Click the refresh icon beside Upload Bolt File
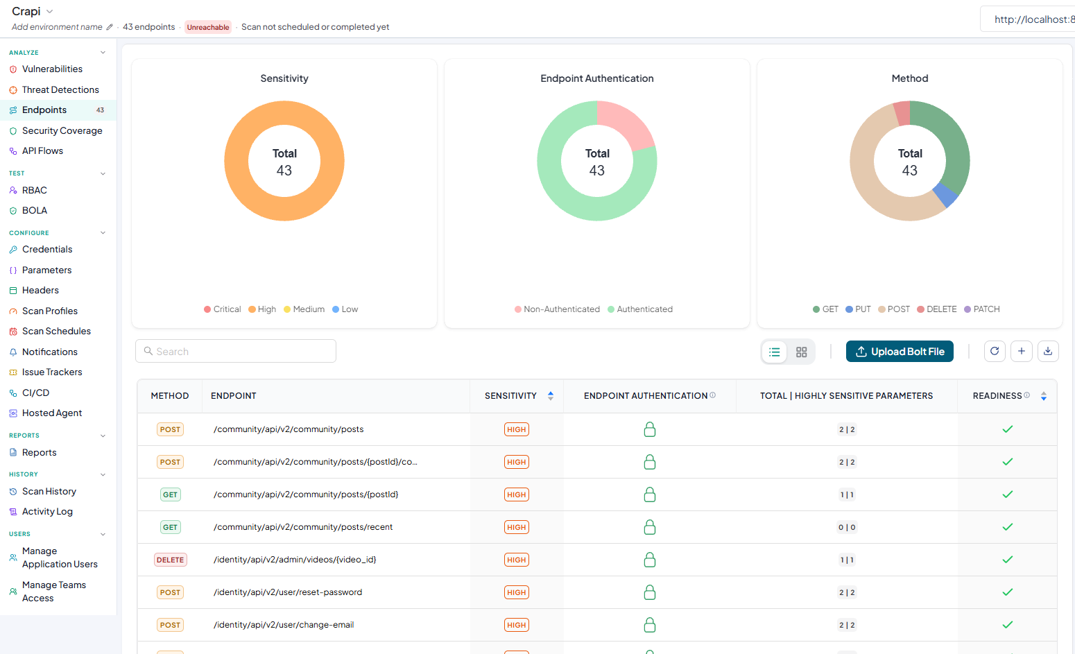The height and width of the screenshot is (654, 1075). [995, 352]
